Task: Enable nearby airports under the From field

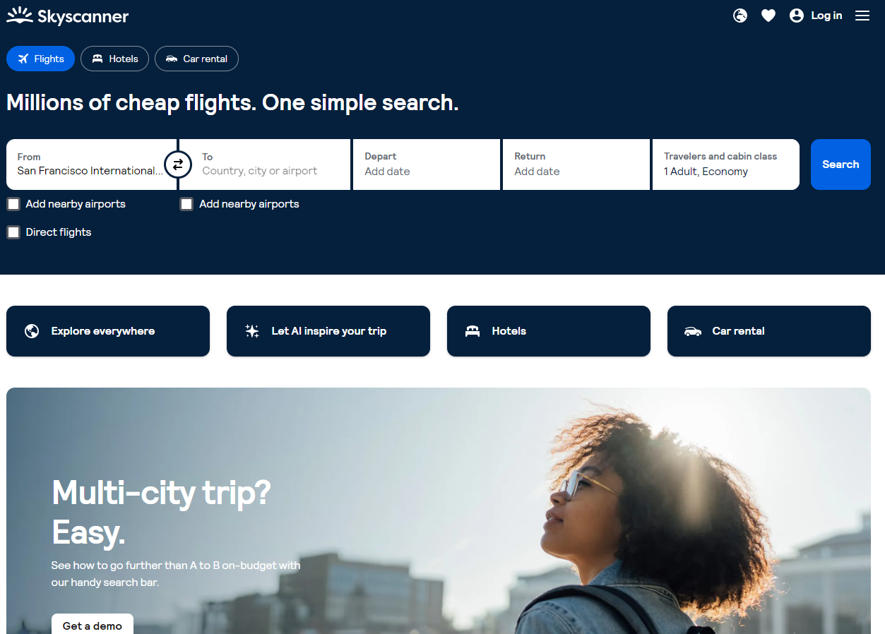Action: 13,204
